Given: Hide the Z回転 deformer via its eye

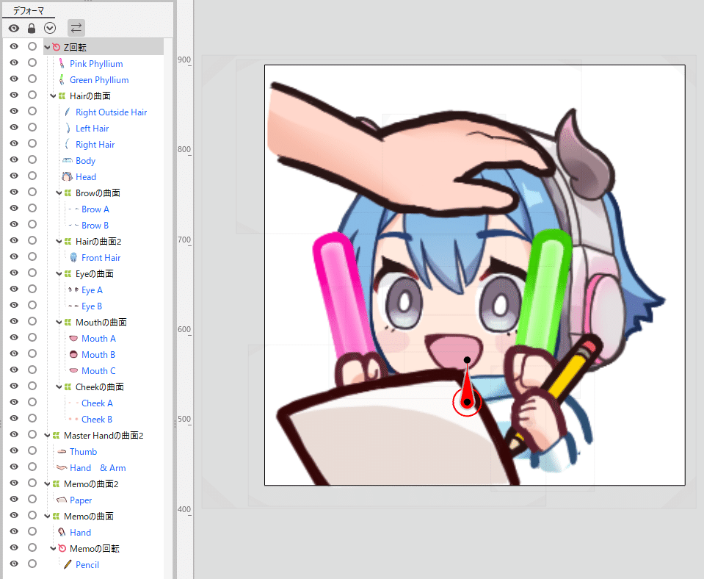Looking at the screenshot, I should [14, 47].
